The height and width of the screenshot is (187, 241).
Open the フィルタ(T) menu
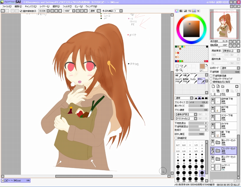click(x=67, y=6)
